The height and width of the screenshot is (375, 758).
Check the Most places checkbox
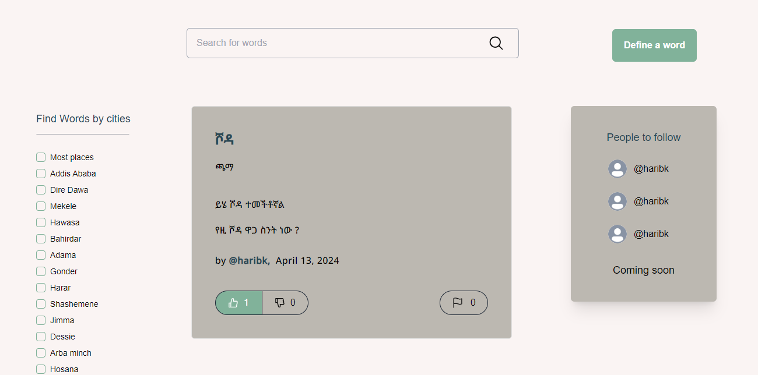click(x=41, y=157)
